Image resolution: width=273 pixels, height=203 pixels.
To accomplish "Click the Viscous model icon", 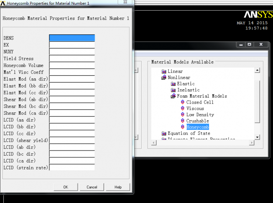I will [183, 108].
